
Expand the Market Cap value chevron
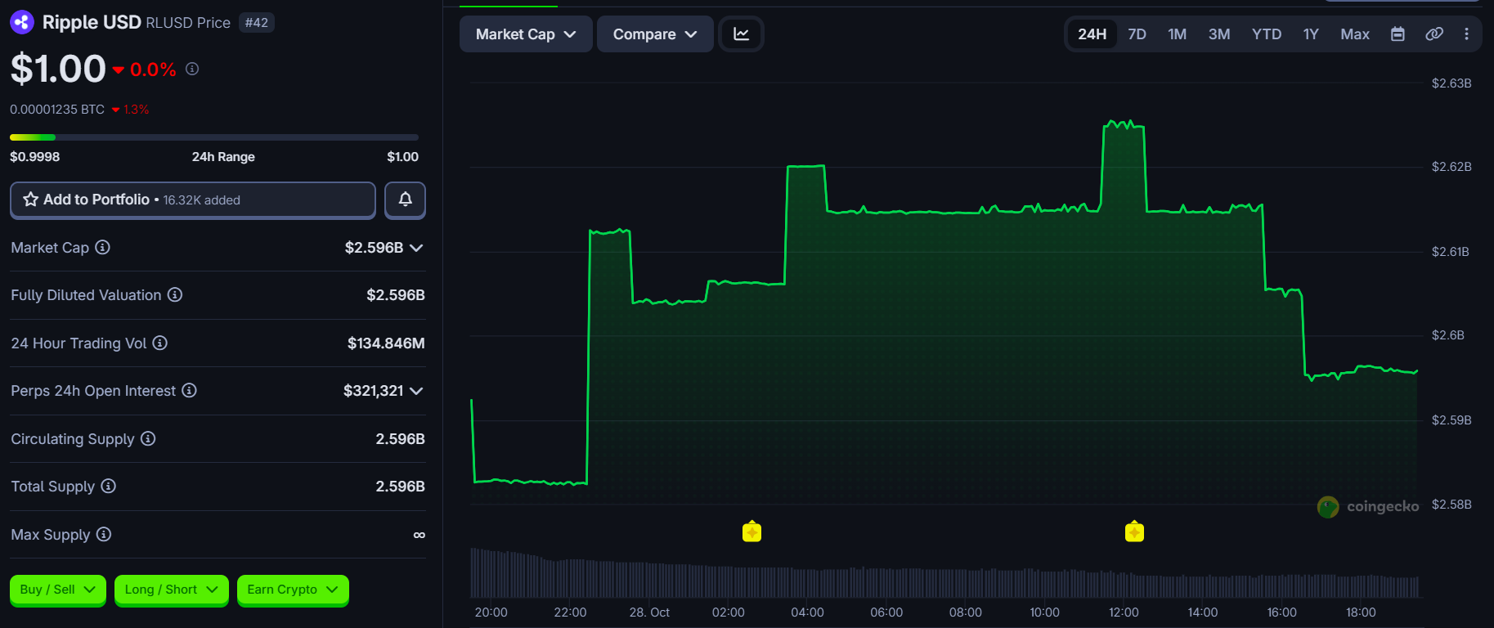[416, 248]
